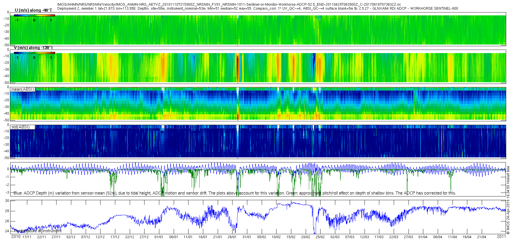Click the '06/01' date tick
The image size is (511, 241).
[174, 237]
